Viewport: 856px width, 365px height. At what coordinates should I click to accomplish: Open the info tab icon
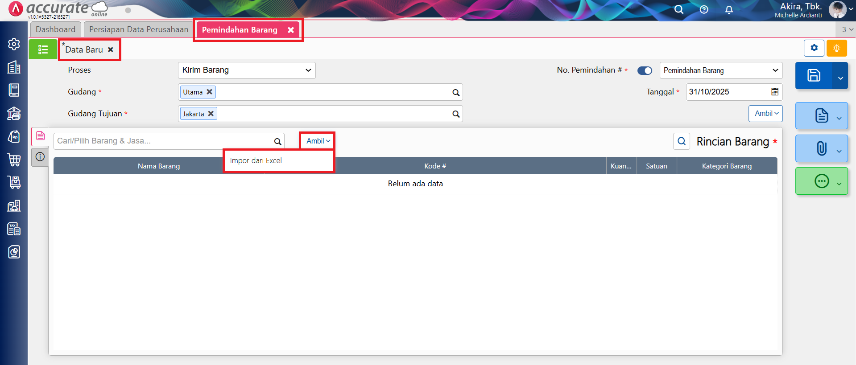[x=40, y=157]
